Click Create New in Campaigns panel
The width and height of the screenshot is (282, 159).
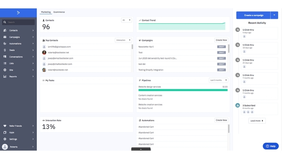[221, 40]
